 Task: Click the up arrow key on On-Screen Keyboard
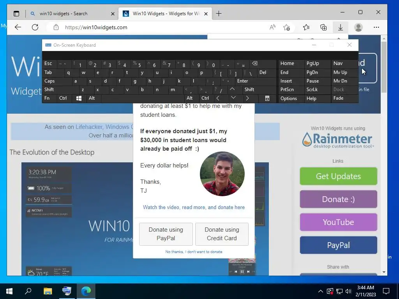click(x=232, y=90)
